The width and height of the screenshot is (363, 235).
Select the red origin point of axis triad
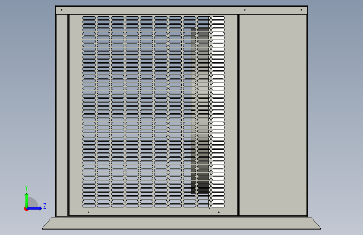pos(26,209)
